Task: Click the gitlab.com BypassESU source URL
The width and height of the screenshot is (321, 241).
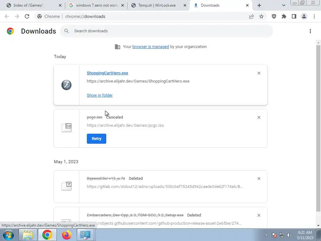Action: pyautogui.click(x=165, y=187)
